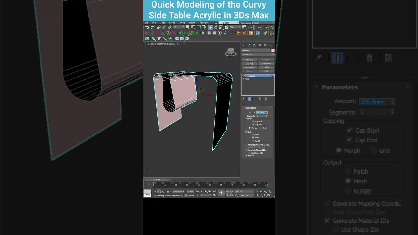Expand the menu bar overflow chevrons
The image size is (418, 235).
coord(216,23)
